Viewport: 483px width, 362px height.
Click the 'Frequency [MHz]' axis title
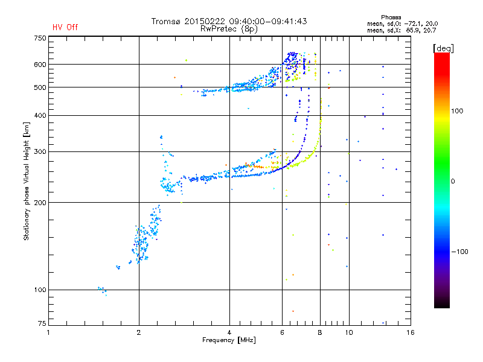(229, 340)
